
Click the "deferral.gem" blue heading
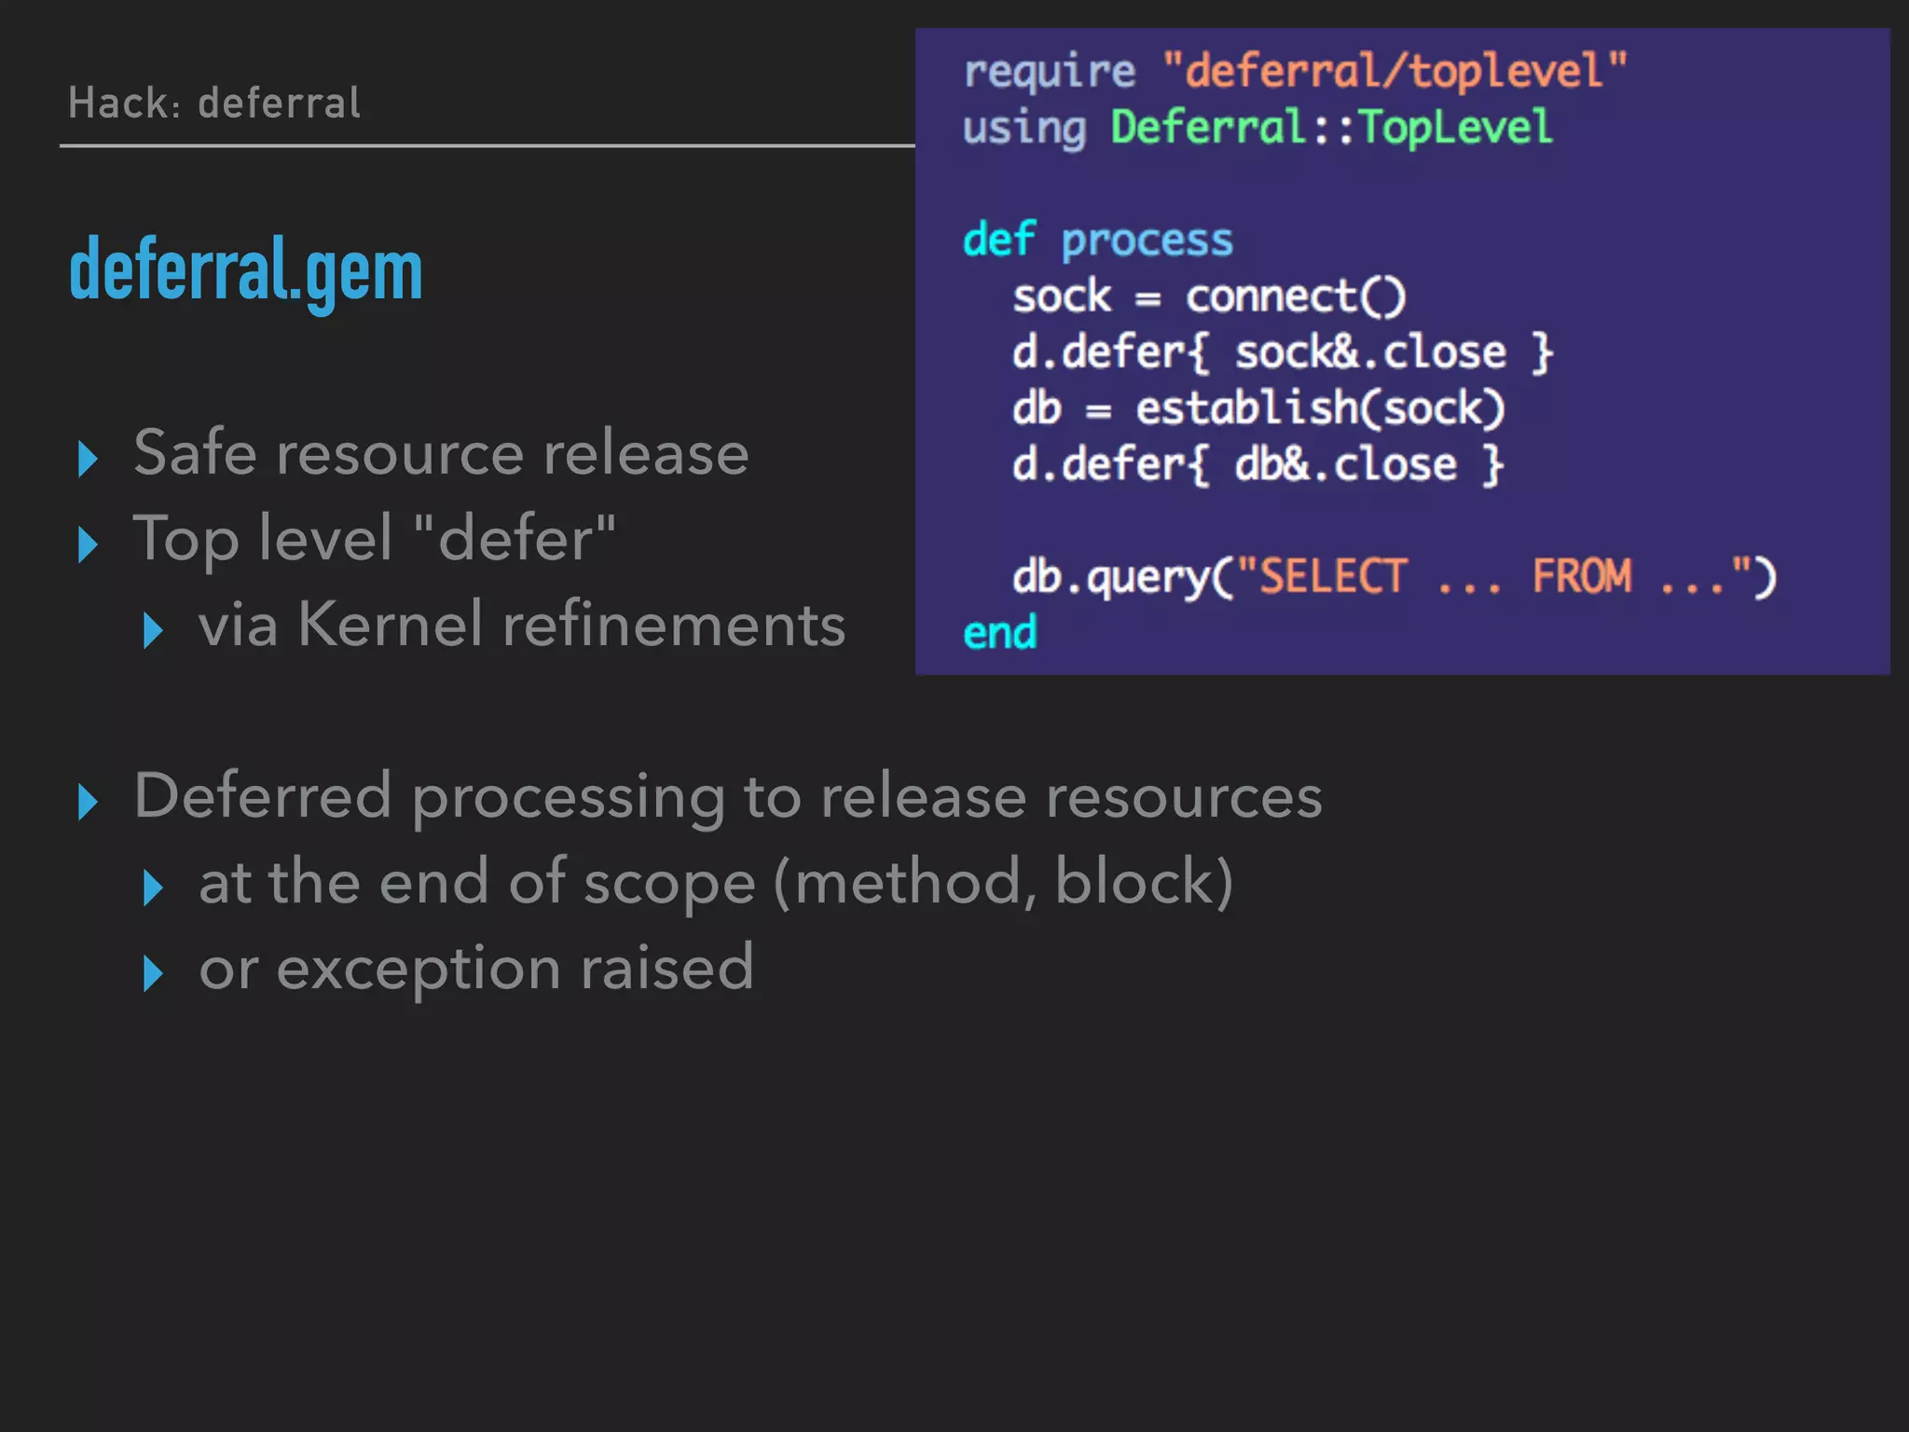point(246,271)
